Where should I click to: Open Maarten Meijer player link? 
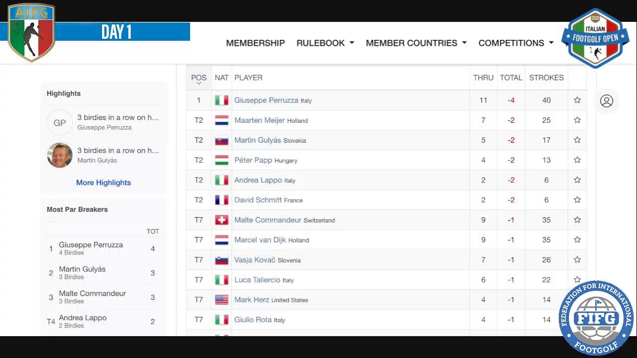point(260,120)
